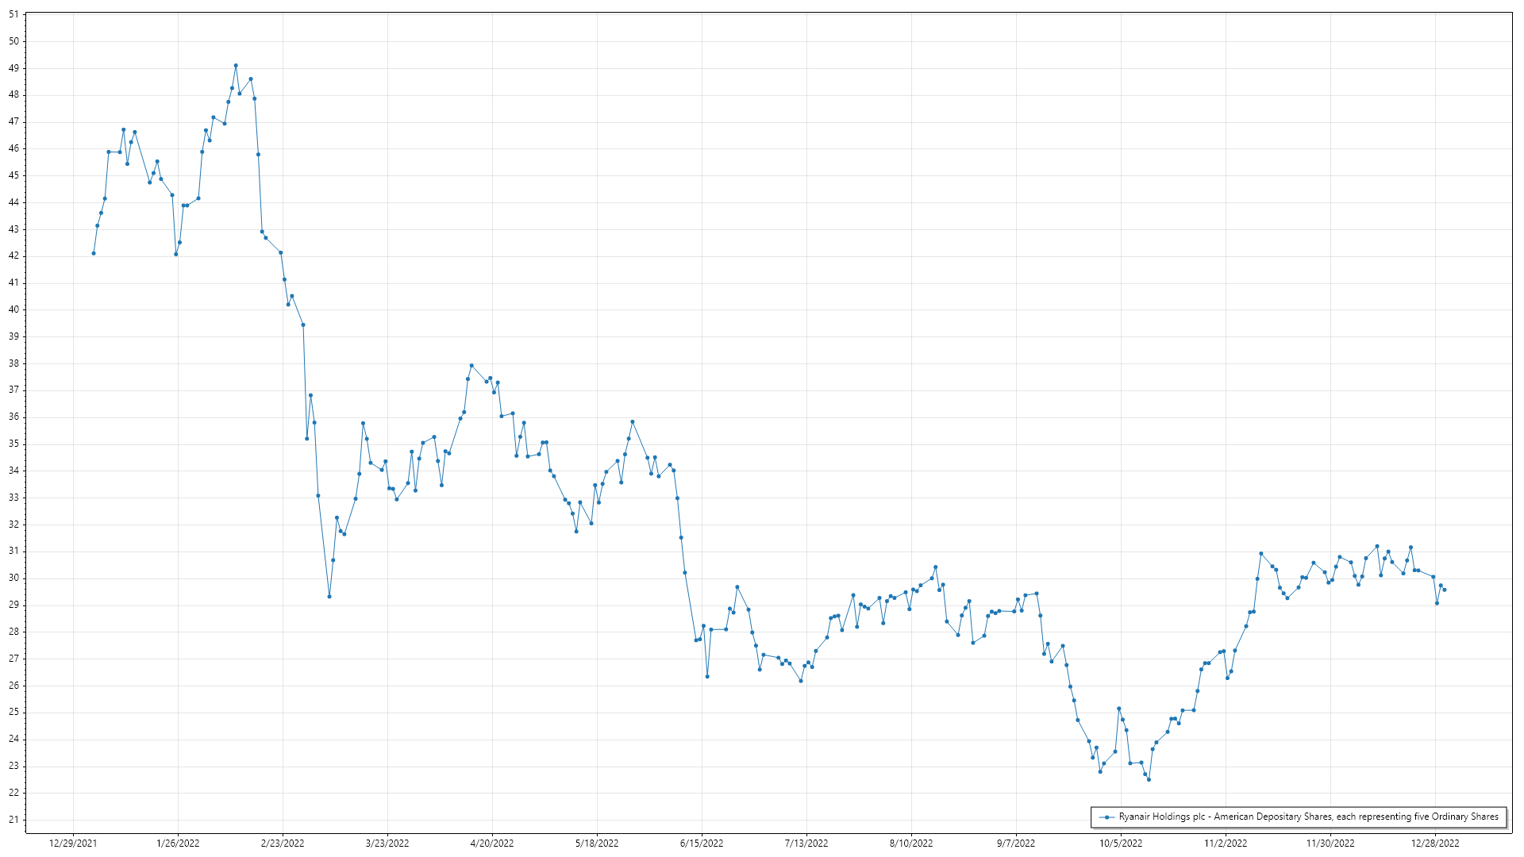The image size is (1524, 857).
Task: Click the last data point of the series
Action: (1445, 590)
